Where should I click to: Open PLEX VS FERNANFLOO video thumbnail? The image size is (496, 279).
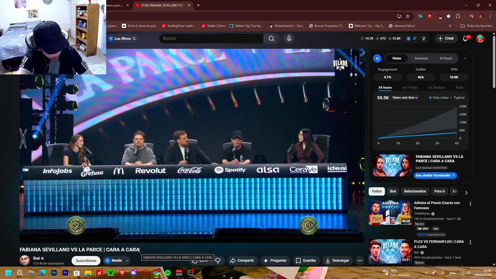coord(390,251)
